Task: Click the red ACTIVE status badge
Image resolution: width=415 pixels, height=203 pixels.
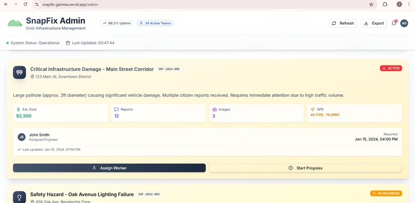Action: (x=391, y=68)
